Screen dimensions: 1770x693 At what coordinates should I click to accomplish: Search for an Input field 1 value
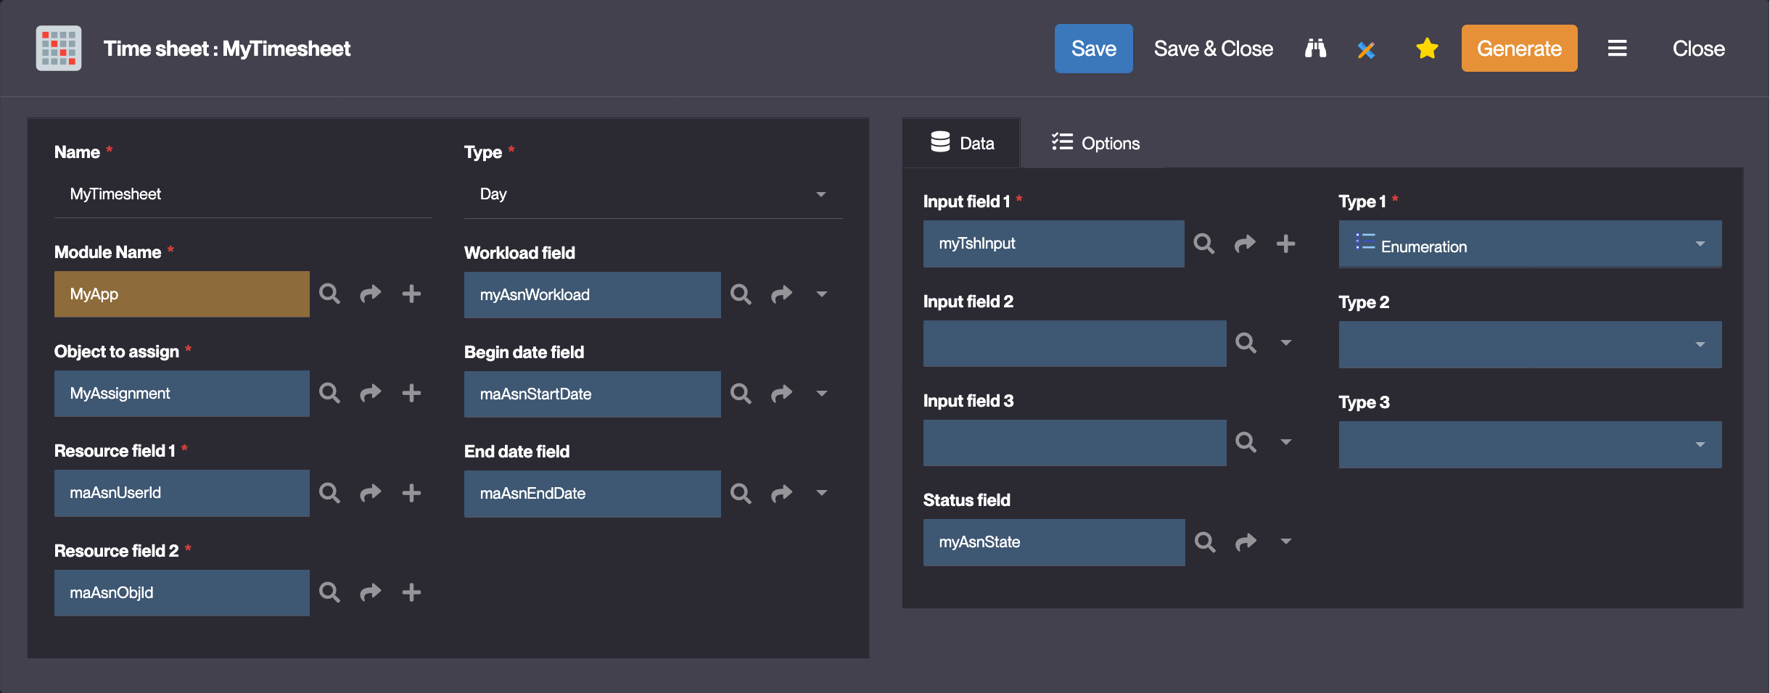point(1203,244)
